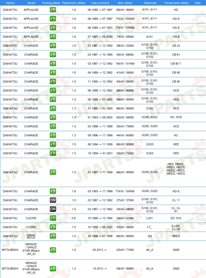Click production years 01.1993 -> 09.2000
The width and height of the screenshot is (206, 278).
[100, 117]
